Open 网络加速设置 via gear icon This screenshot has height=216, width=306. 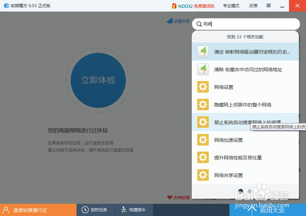click(x=203, y=140)
